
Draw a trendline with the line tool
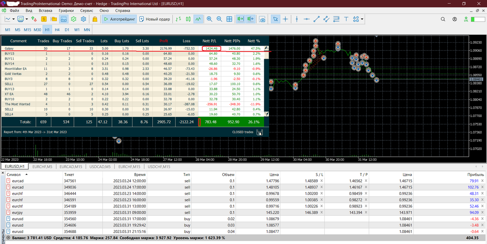pyautogui.click(x=317, y=19)
